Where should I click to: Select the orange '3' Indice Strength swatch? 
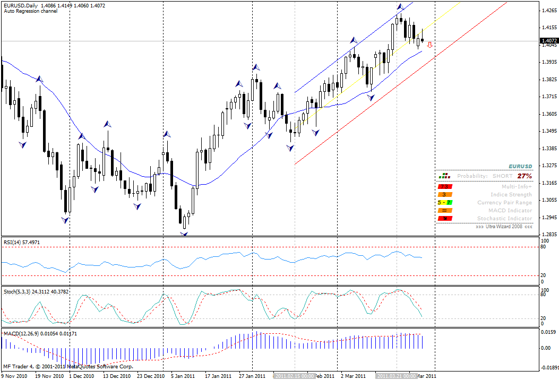pyautogui.click(x=444, y=195)
